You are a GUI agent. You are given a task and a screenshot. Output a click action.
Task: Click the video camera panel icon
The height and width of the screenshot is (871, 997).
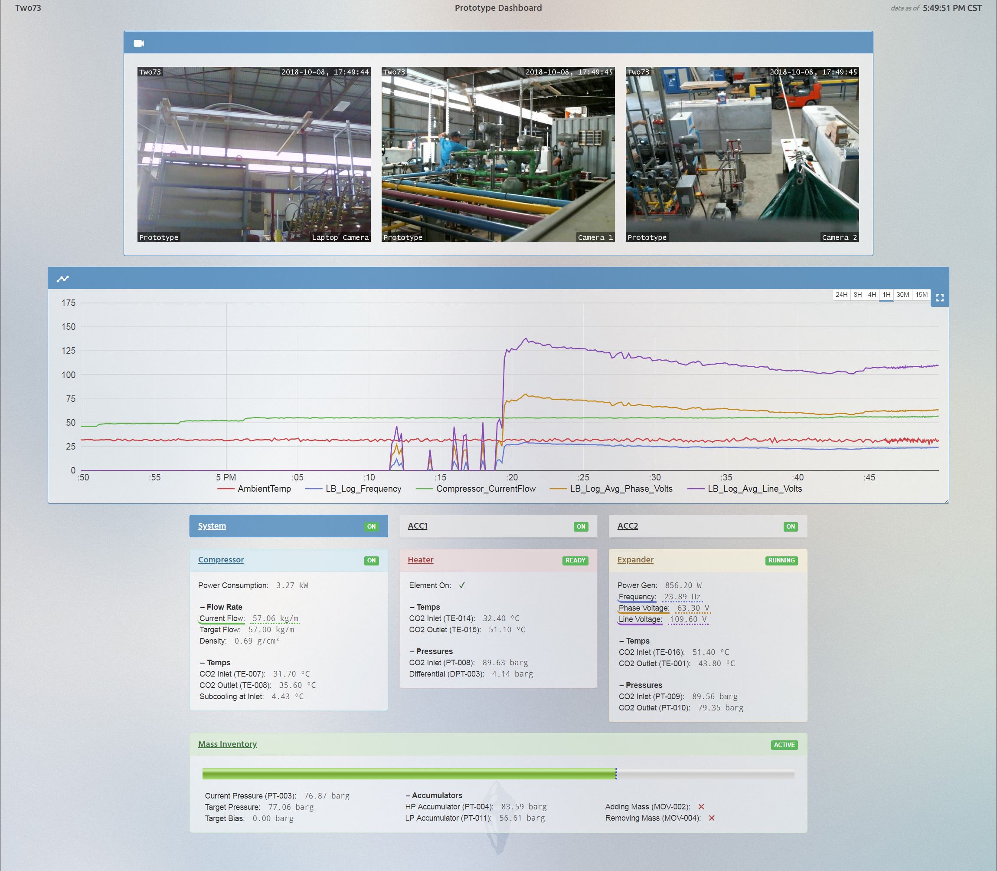tap(139, 43)
